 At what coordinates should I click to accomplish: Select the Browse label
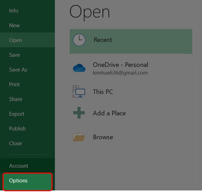tap(103, 137)
